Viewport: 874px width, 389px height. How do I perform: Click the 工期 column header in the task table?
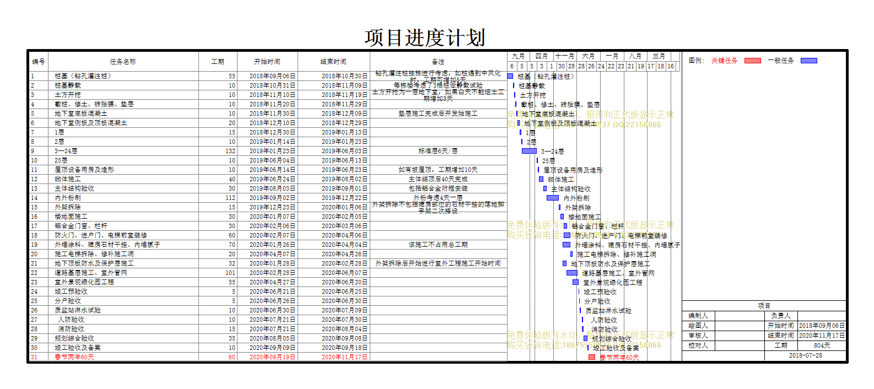(x=218, y=62)
